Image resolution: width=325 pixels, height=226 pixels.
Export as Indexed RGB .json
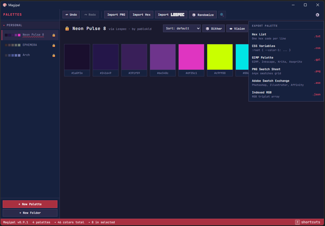pos(286,94)
